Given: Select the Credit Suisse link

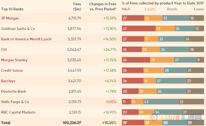Looking at the screenshot, I should tap(12, 70).
